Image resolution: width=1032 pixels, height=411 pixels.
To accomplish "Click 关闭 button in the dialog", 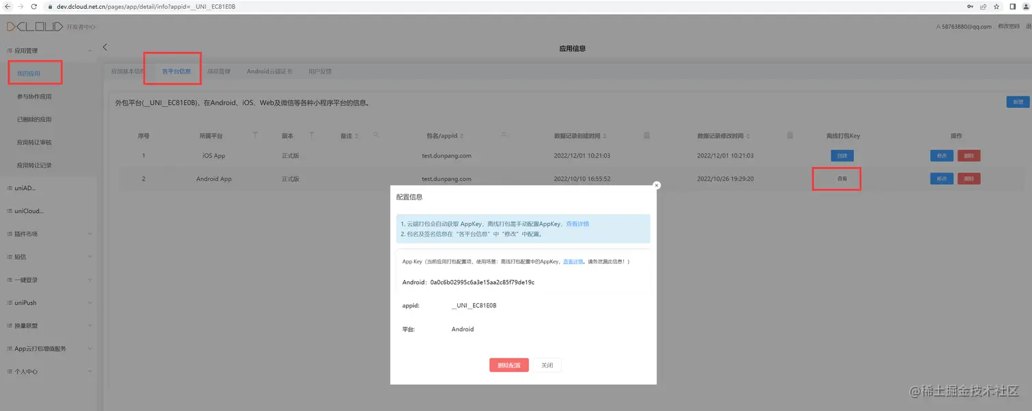I will [x=547, y=365].
